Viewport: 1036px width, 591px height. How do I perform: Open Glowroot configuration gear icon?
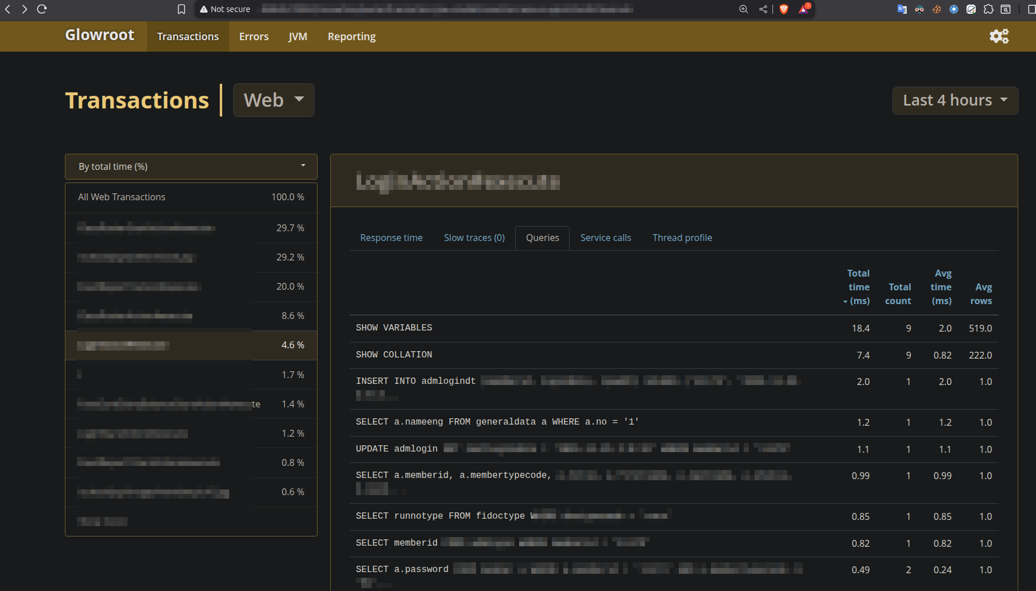coord(999,36)
